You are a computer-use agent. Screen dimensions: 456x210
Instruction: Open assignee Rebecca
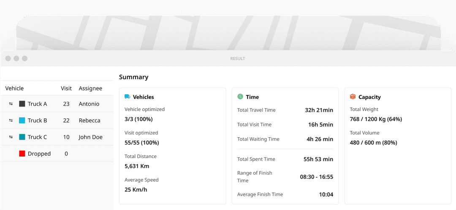click(90, 120)
